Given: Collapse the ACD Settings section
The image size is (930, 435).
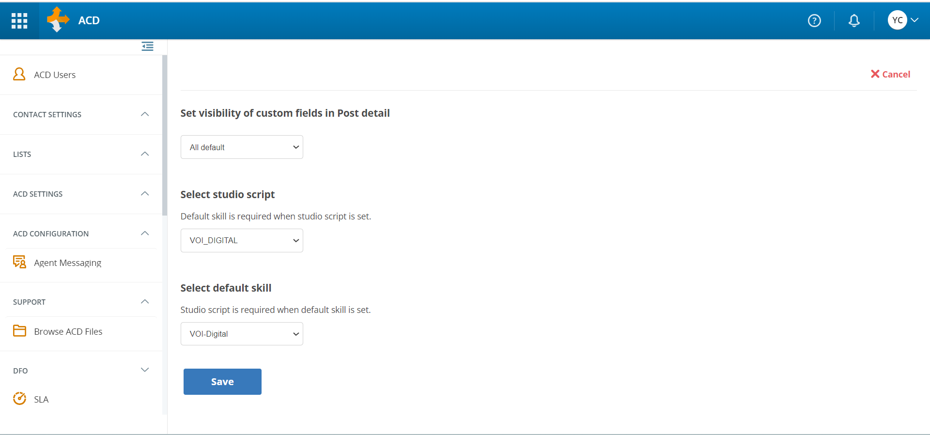Looking at the screenshot, I should pyautogui.click(x=144, y=194).
